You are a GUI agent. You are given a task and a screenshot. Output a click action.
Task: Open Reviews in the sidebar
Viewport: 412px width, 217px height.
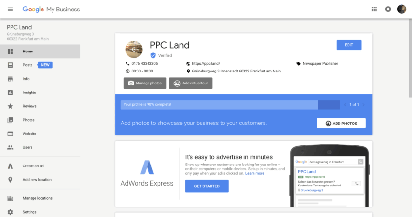[x=40, y=106]
